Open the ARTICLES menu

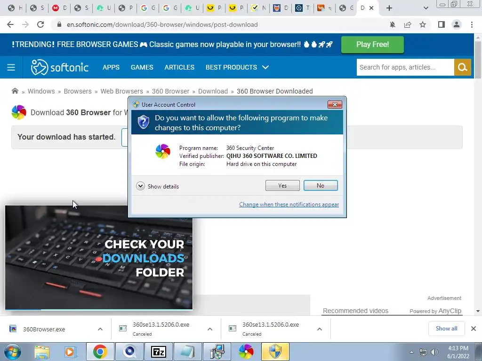(x=179, y=67)
